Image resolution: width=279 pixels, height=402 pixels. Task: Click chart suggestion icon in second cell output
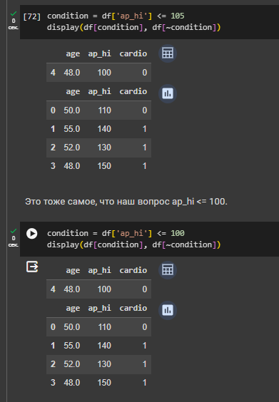point(168,310)
